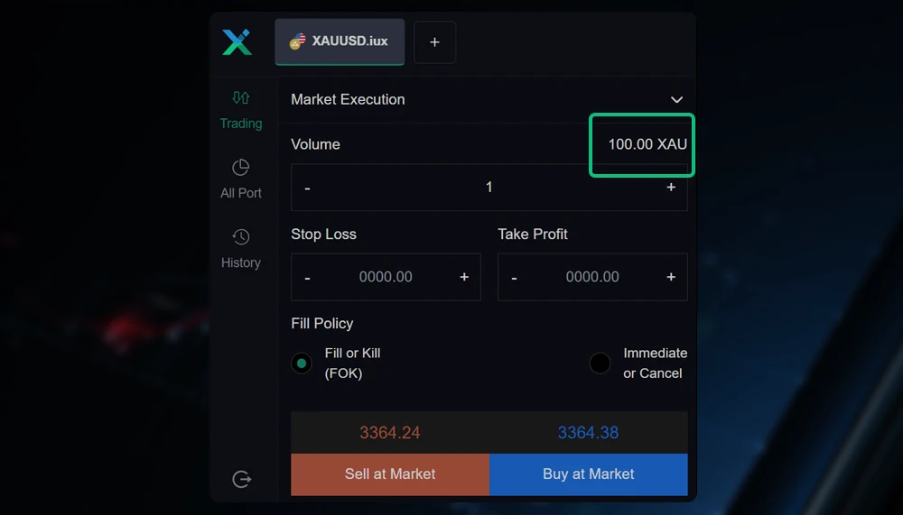
Task: Switch to the XAUUSD.iux tab
Action: click(349, 41)
